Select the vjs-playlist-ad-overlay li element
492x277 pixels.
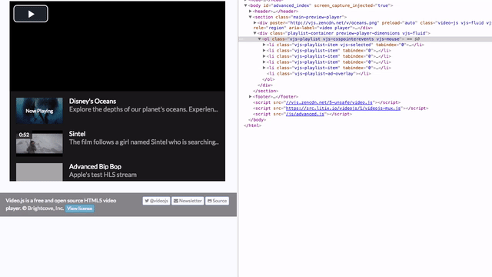pos(319,74)
